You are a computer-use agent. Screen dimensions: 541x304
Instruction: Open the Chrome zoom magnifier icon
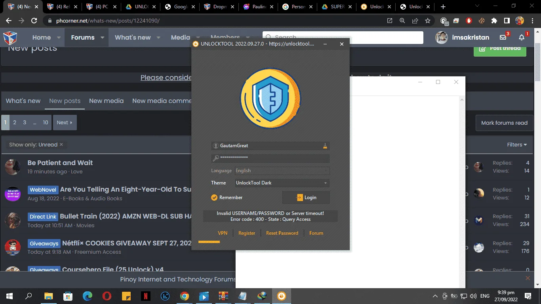pos(402,21)
